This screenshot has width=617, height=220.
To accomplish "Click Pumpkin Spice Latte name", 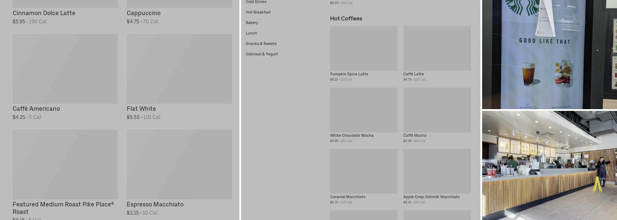I will (349, 74).
